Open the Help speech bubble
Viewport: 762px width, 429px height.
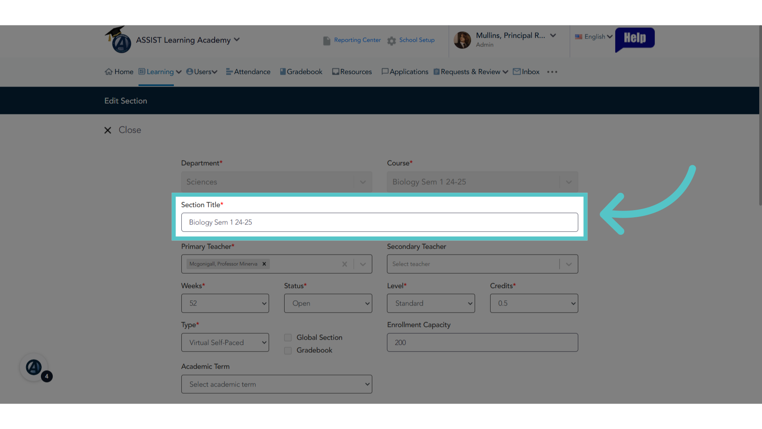[x=635, y=39]
